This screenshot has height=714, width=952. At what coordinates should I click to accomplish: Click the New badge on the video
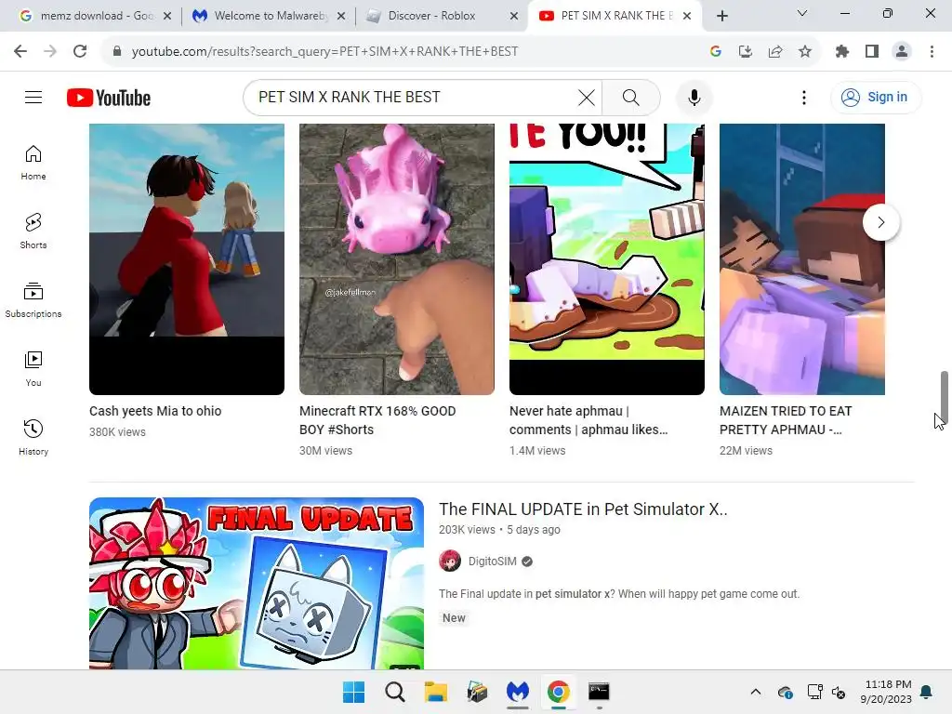tap(454, 618)
